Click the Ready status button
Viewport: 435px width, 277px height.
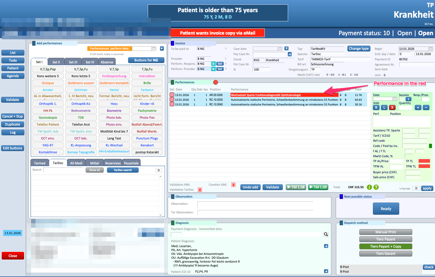tap(386, 209)
